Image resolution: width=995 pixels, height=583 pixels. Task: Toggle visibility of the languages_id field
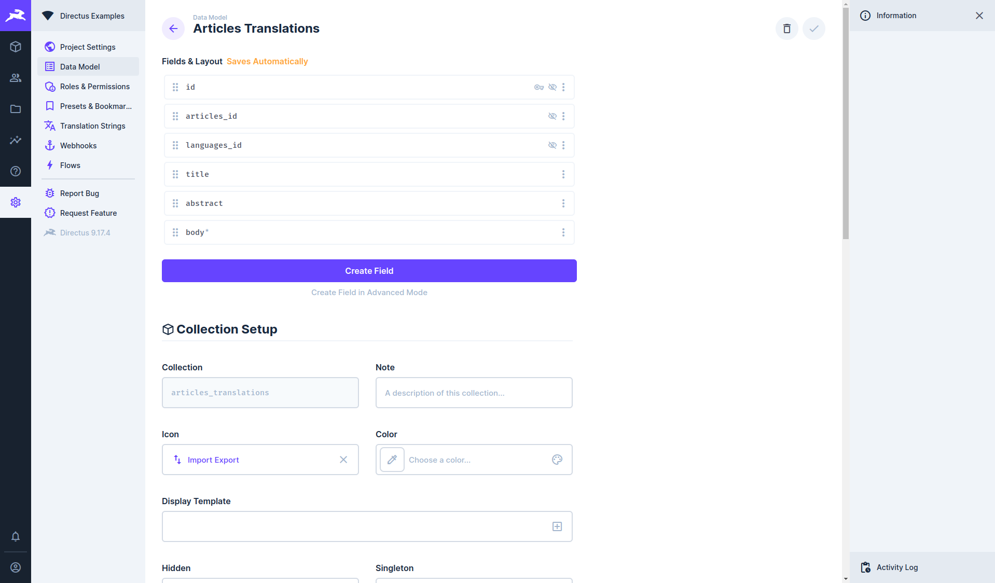pyautogui.click(x=552, y=145)
